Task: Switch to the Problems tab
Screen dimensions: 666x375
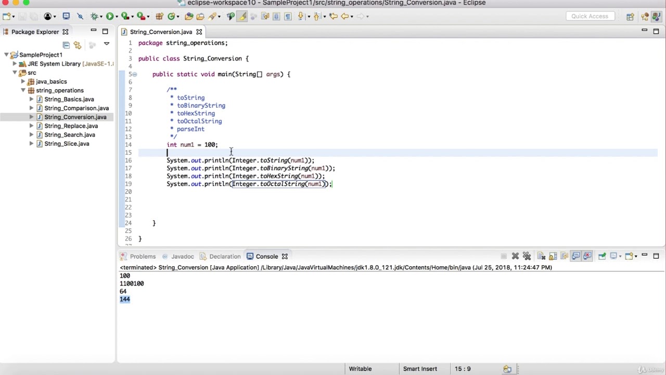Action: click(x=138, y=256)
